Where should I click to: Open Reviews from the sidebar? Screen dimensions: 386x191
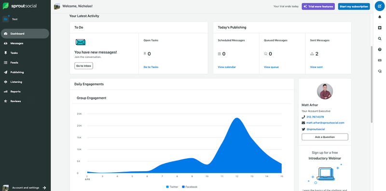[25, 101]
